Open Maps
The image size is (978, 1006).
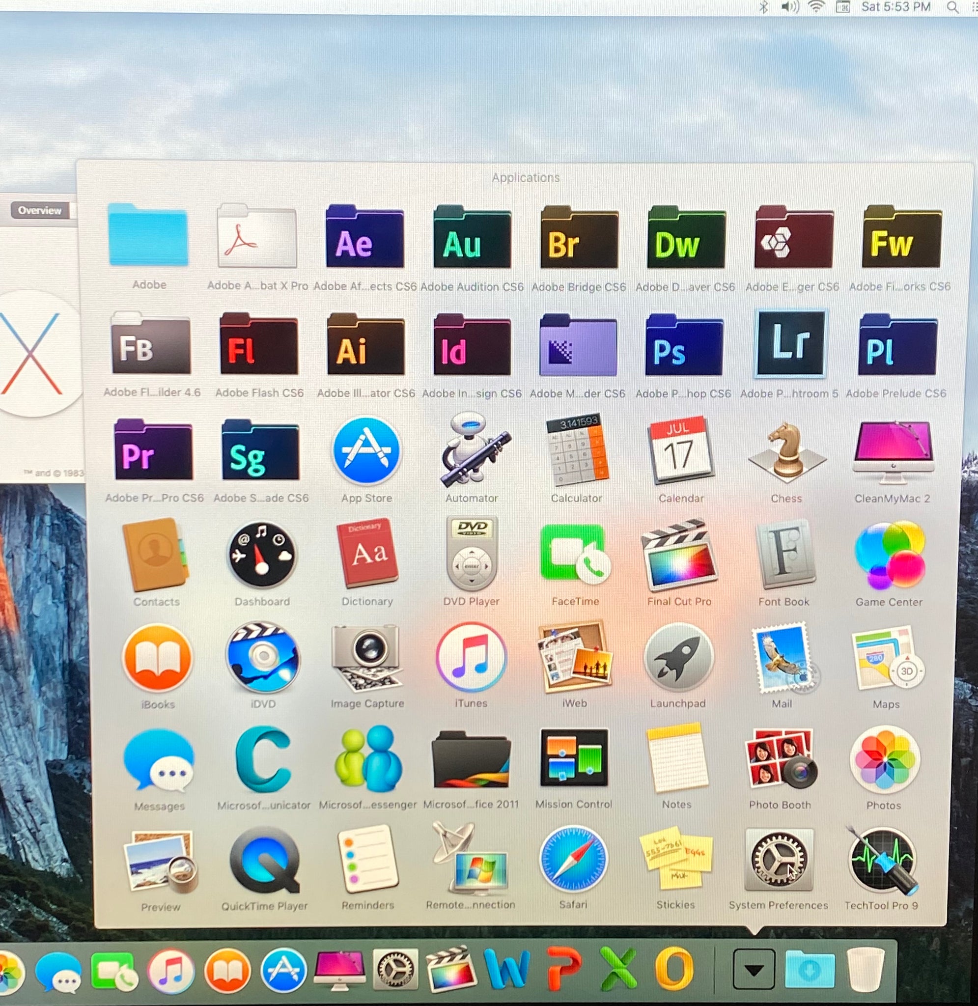point(888,659)
